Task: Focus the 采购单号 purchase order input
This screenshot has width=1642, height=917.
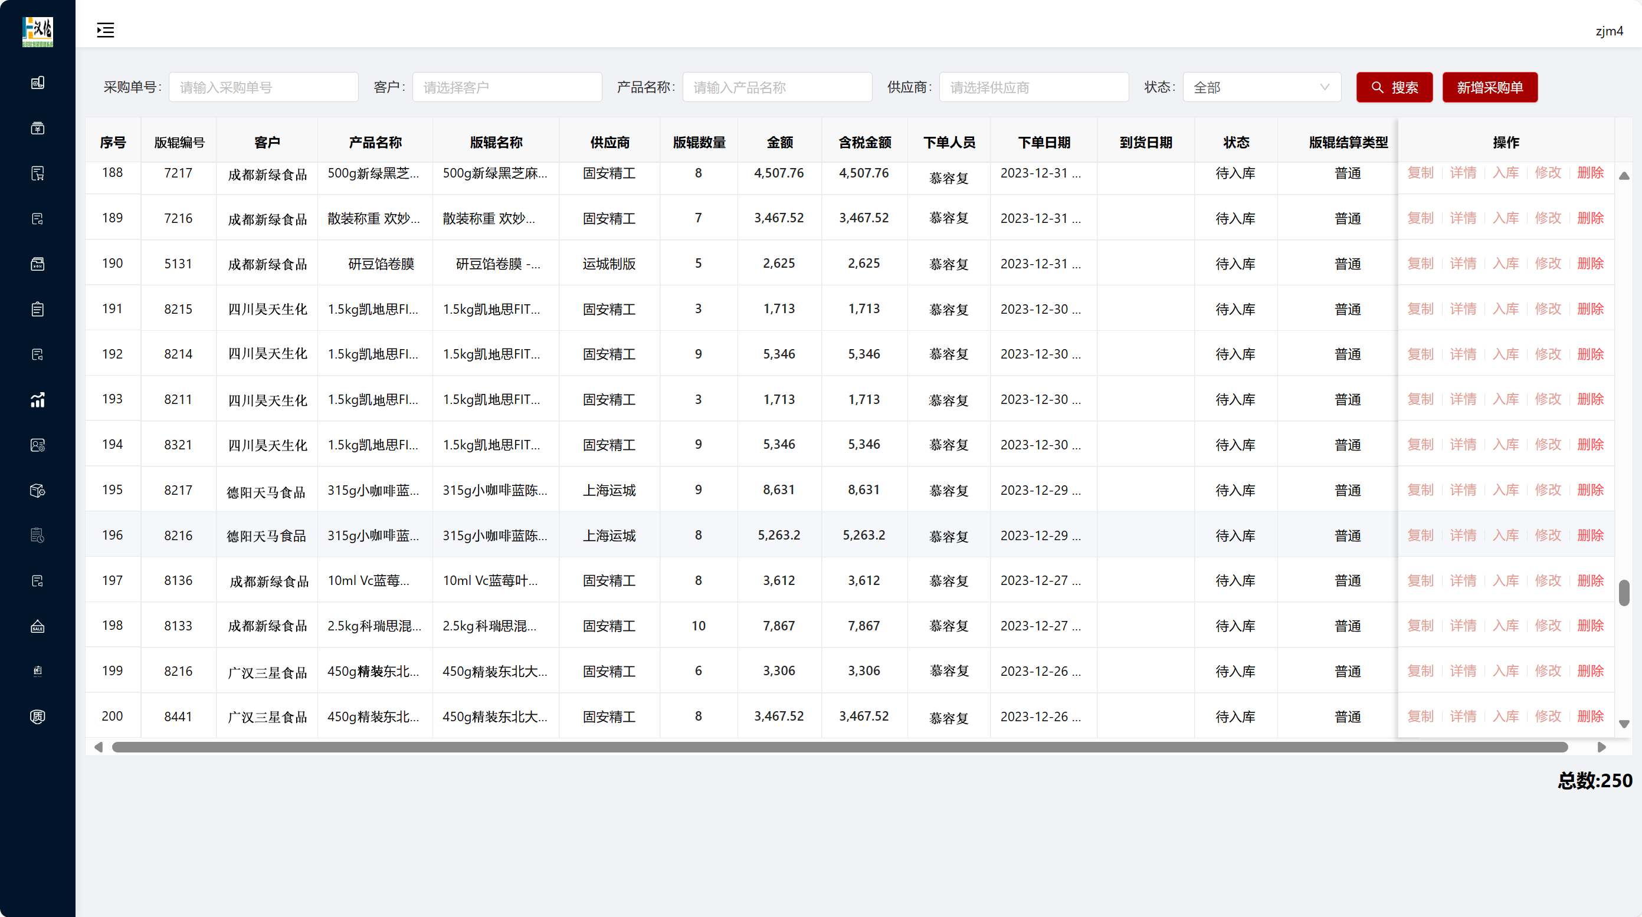Action: 263,87
